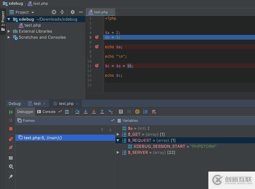Remove the breakpoint on line 11
Viewport: 255px width, 189px height.
tap(97, 66)
